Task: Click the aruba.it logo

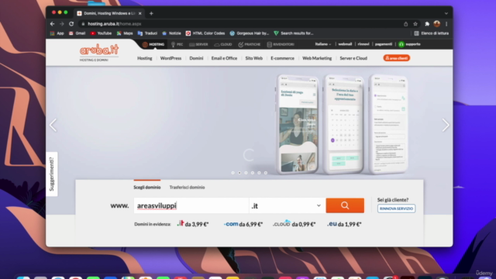Action: pyautogui.click(x=99, y=52)
